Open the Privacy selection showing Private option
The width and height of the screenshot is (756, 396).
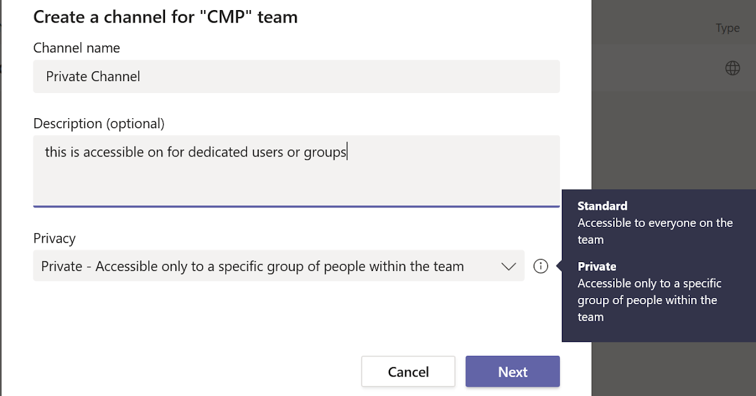[252, 267]
